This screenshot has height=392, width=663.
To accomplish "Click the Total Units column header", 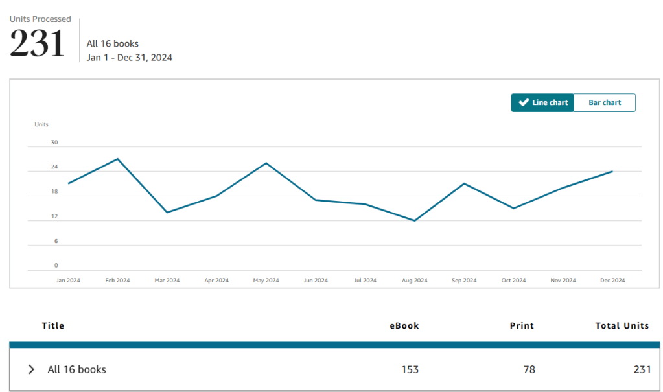I will coord(622,325).
